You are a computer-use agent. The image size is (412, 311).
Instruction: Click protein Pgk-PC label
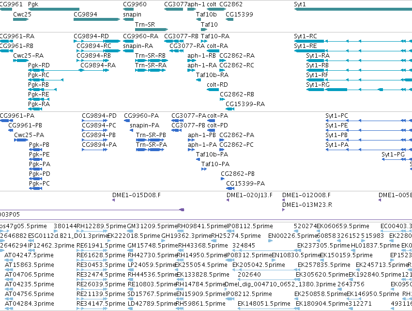click(39, 184)
